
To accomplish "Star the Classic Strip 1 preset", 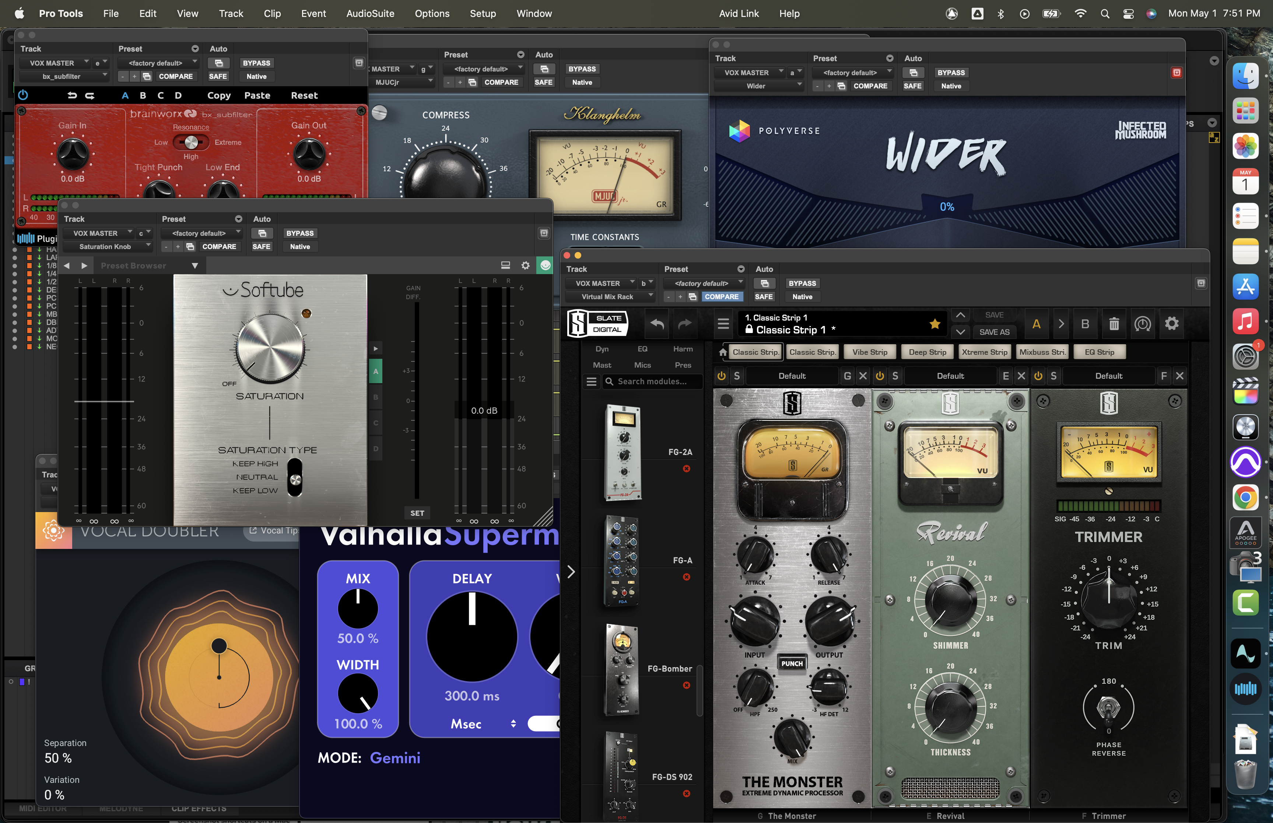I will pos(935,324).
